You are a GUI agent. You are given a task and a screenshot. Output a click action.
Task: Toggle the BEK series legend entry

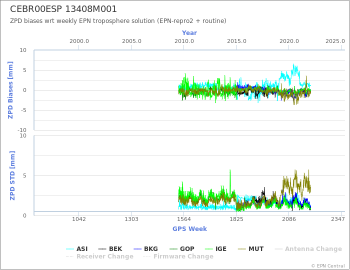tap(110, 249)
